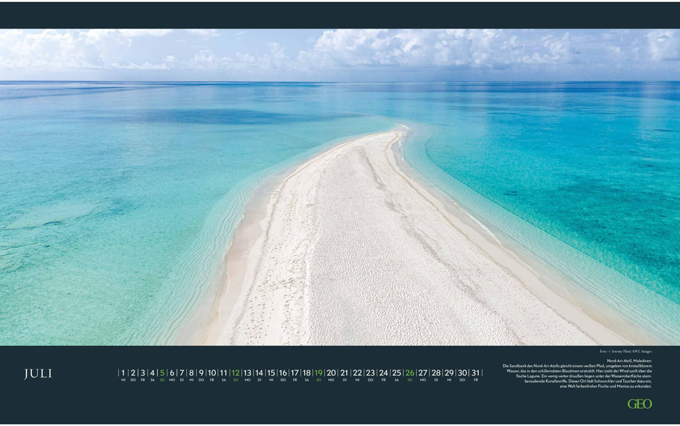Image resolution: width=680 pixels, height=426 pixels.
Task: Select the green Sunday date 26
Action: 410,373
